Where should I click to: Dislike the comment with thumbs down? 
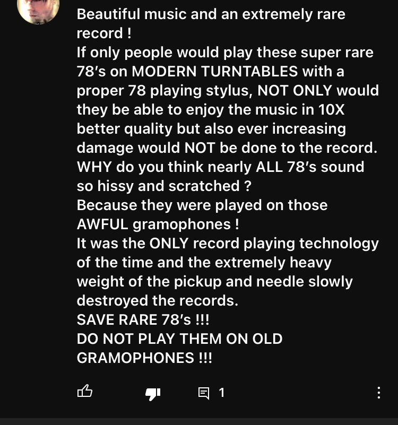pos(153,394)
